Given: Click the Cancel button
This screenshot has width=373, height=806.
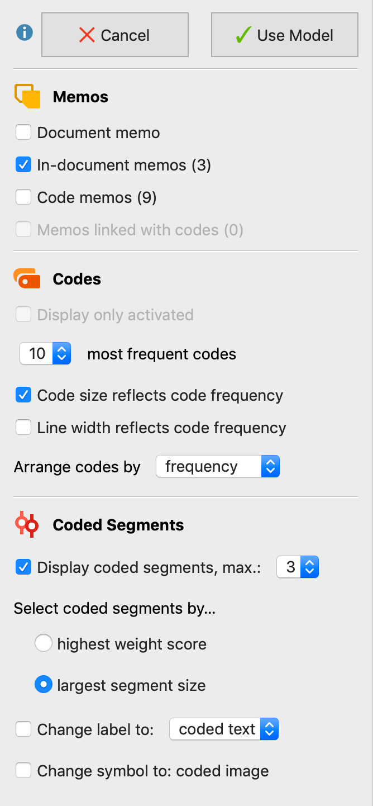Looking at the screenshot, I should (114, 35).
